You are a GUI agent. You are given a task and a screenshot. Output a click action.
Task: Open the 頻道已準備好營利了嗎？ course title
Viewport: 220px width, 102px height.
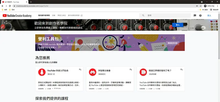pyautogui.click(x=160, y=71)
